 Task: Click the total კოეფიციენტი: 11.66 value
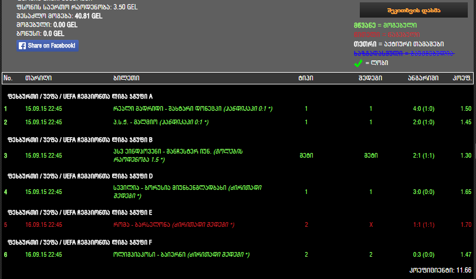(440, 270)
